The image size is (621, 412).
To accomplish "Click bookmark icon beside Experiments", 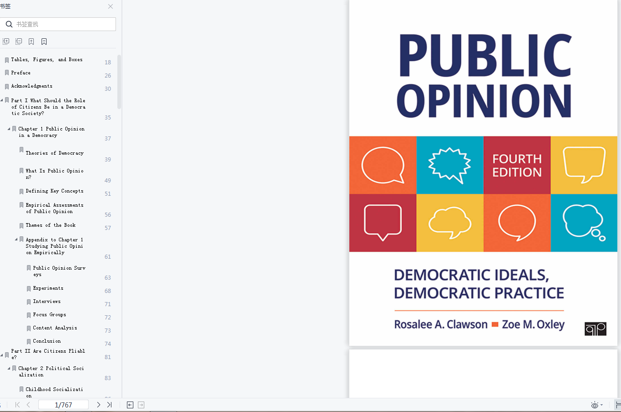I will 29,289.
